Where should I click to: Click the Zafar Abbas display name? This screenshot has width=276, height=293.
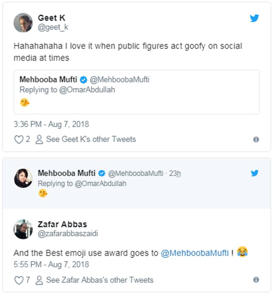[62, 224]
